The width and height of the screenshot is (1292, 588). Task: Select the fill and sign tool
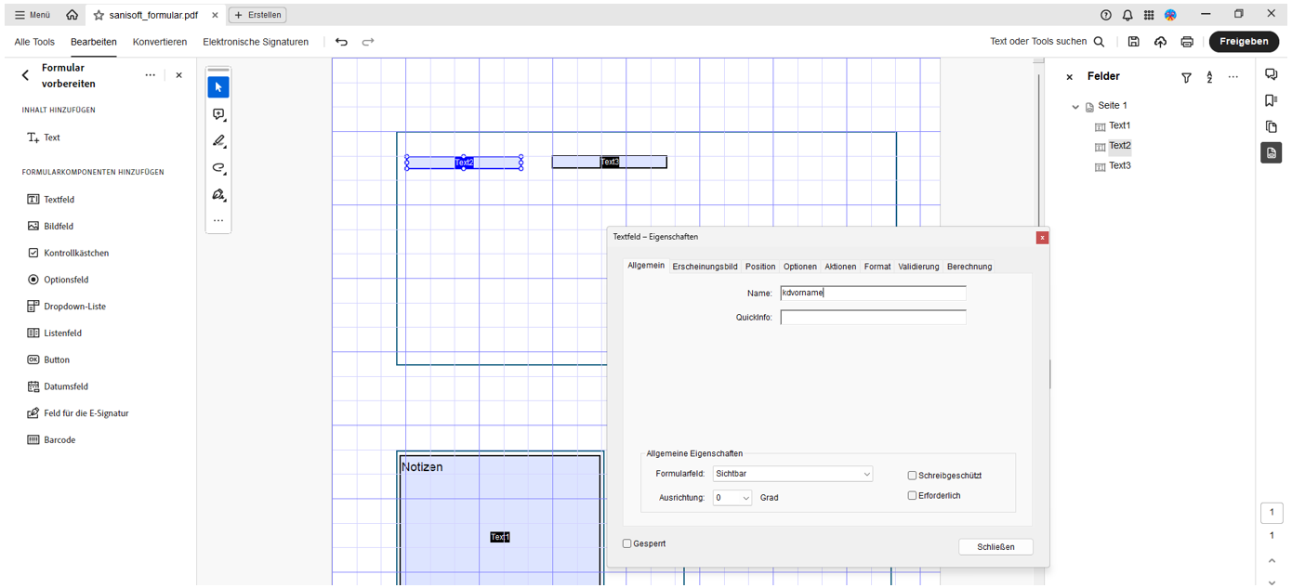(x=218, y=195)
